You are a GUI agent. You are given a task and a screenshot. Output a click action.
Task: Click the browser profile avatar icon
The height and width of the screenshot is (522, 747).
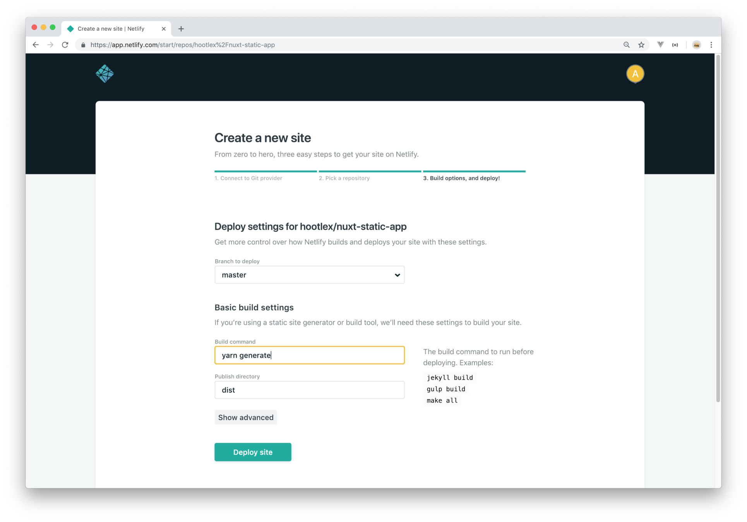pyautogui.click(x=696, y=45)
